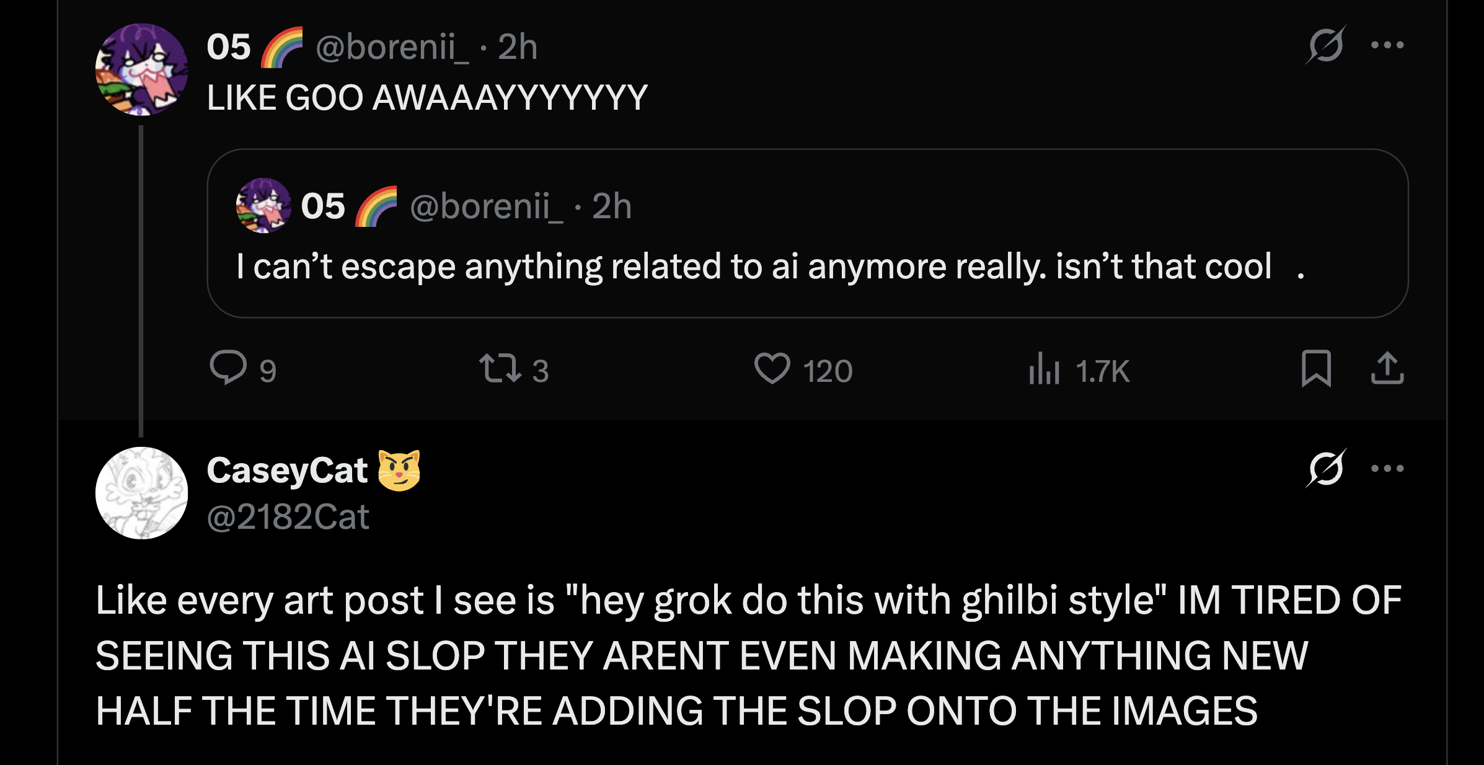The width and height of the screenshot is (1484, 765).
Task: Open borenii_ profile picture in top tweet
Action: pos(141,69)
